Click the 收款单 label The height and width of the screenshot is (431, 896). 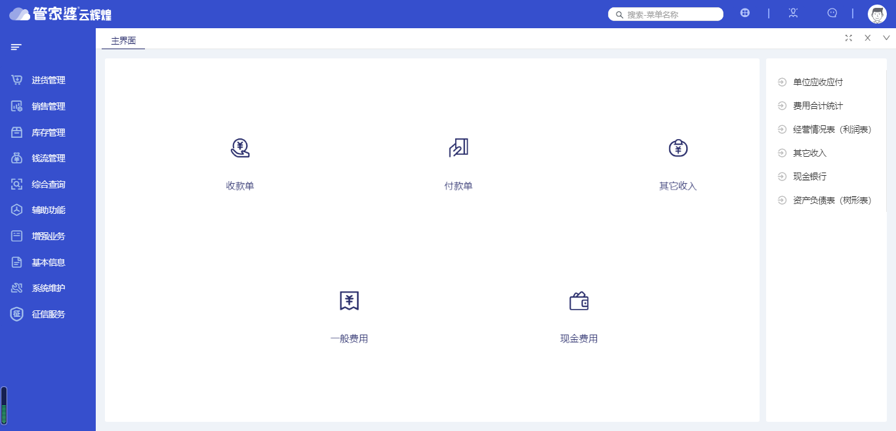[x=240, y=186]
